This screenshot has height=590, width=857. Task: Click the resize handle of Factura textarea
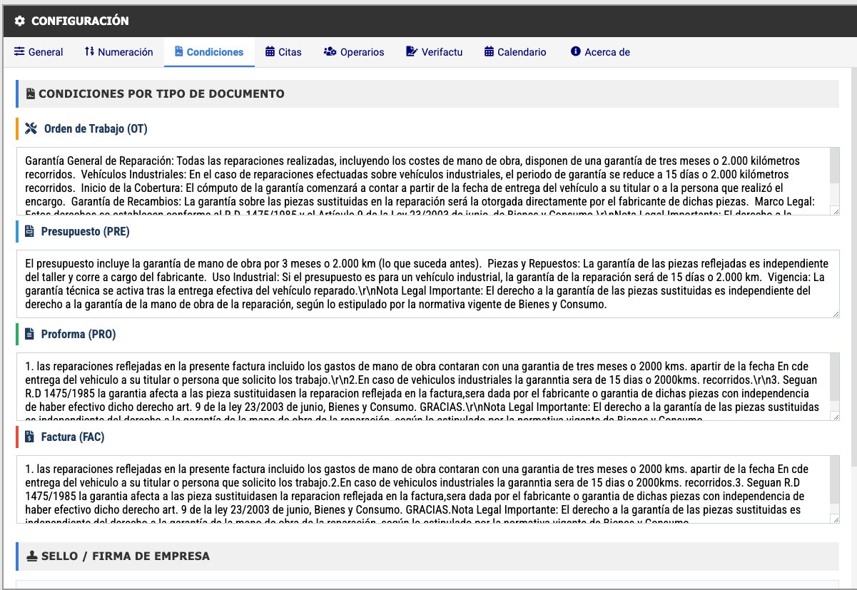[836, 519]
